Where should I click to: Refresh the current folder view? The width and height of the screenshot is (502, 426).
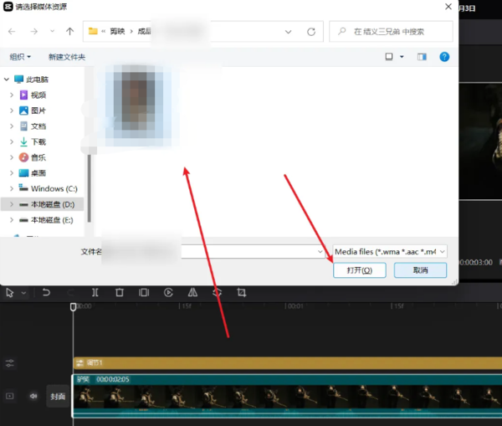pyautogui.click(x=311, y=32)
